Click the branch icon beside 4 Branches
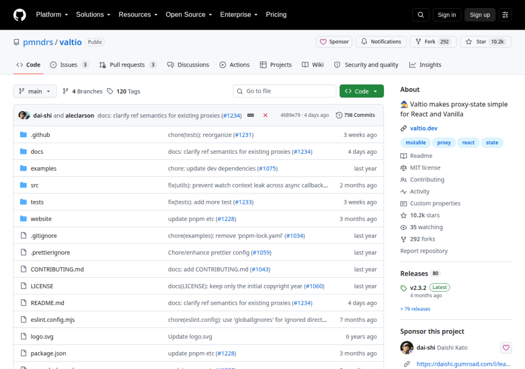Viewport: 525px width, 369px height. [x=66, y=91]
